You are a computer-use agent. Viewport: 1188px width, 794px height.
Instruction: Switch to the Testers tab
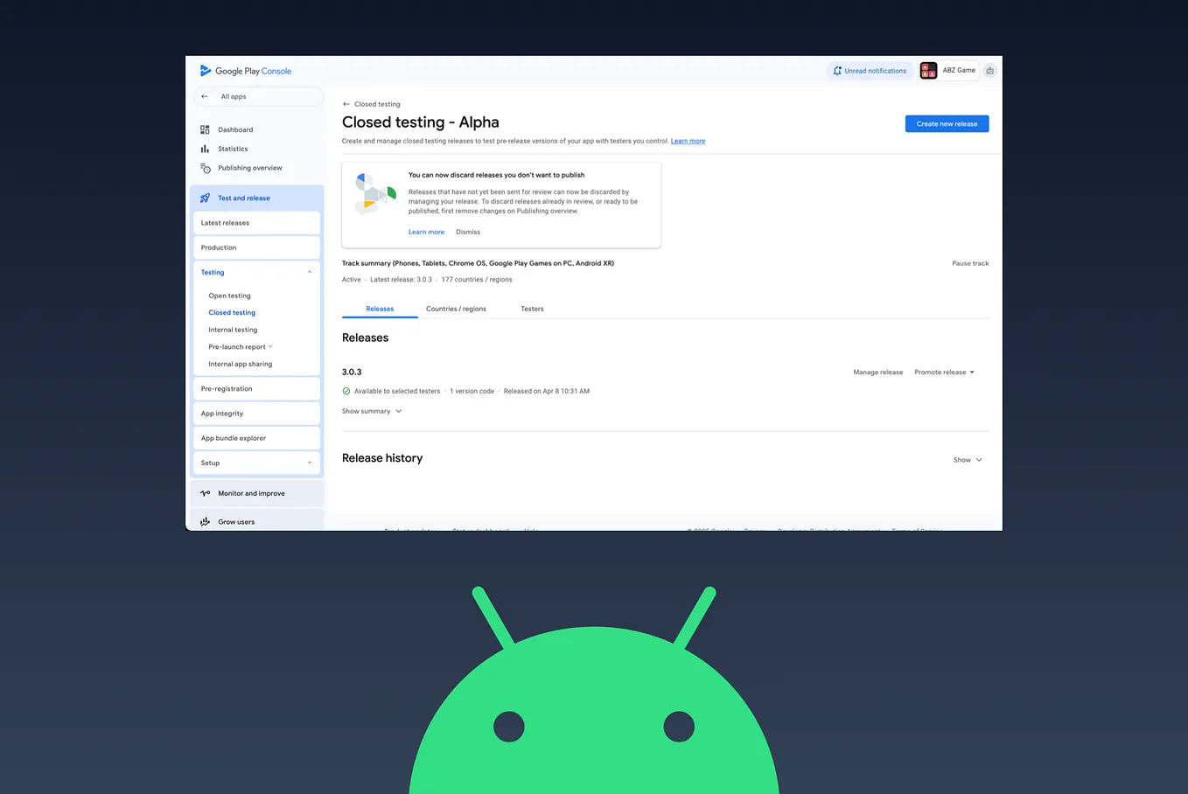[x=532, y=309]
